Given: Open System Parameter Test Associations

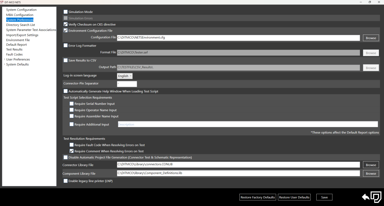Looking at the screenshot, I should [x=31, y=30].
